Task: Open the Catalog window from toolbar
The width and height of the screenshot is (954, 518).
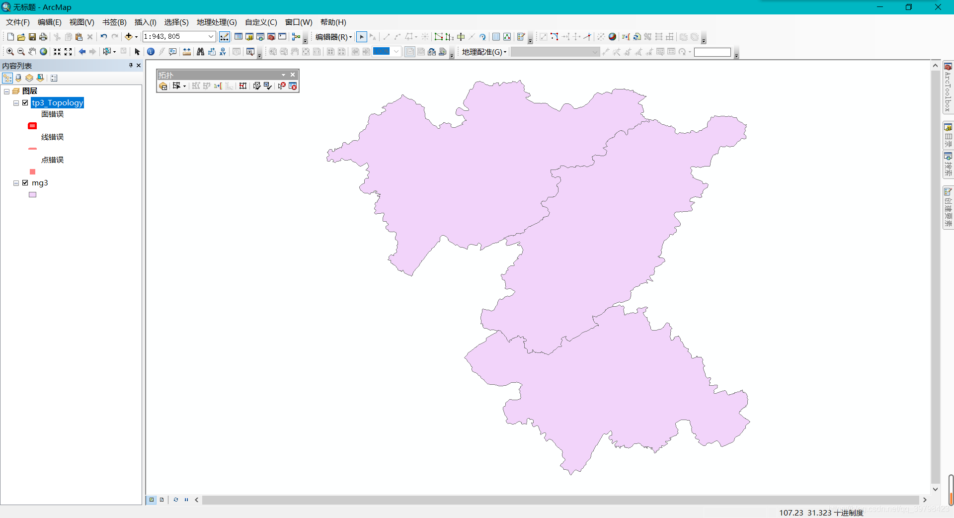Action: pyautogui.click(x=249, y=37)
